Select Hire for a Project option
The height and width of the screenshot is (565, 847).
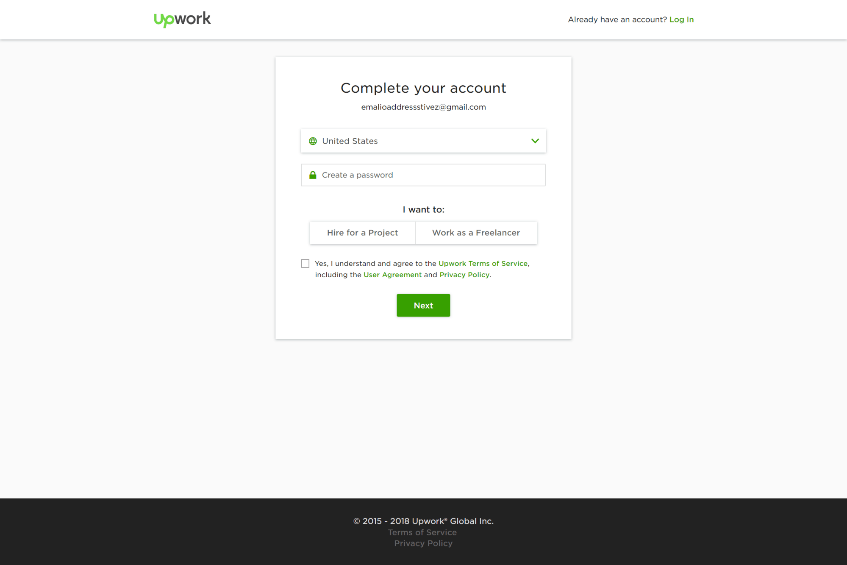[362, 233]
